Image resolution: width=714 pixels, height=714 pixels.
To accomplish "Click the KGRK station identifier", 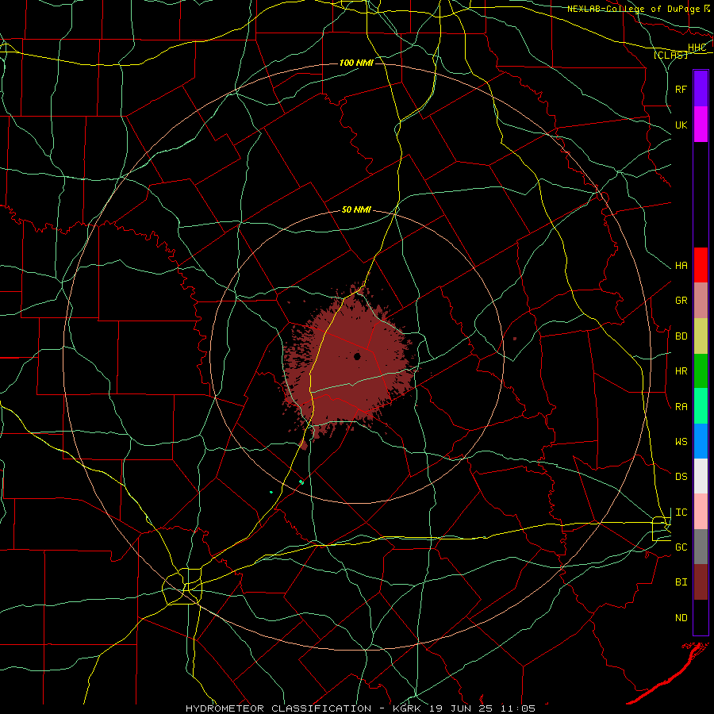I will [x=407, y=708].
